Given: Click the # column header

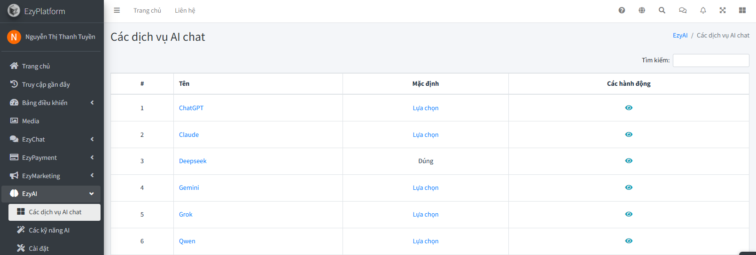Looking at the screenshot, I should pyautogui.click(x=142, y=83).
